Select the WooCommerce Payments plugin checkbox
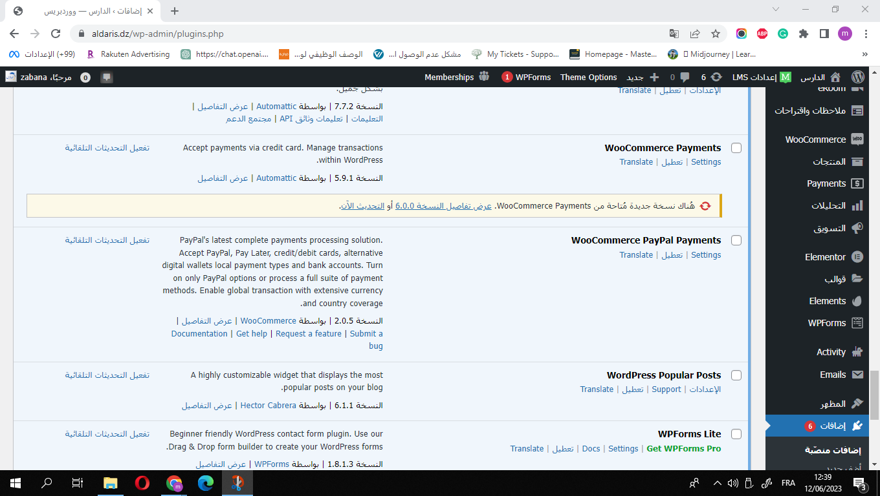The height and width of the screenshot is (496, 880). (736, 148)
